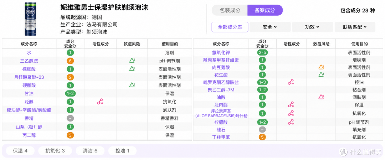
Task: Click the acne risk triangle for 棕榈酸
Action: [x=132, y=69]
